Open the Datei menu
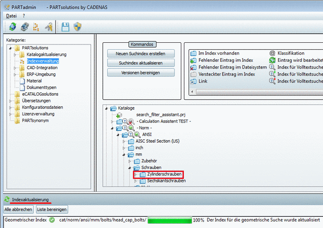This screenshot has width=323, height=228. [11, 16]
